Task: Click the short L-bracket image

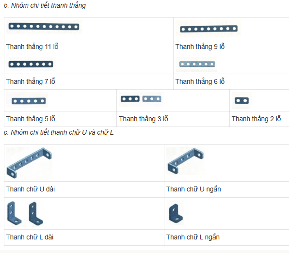Action: point(176,213)
